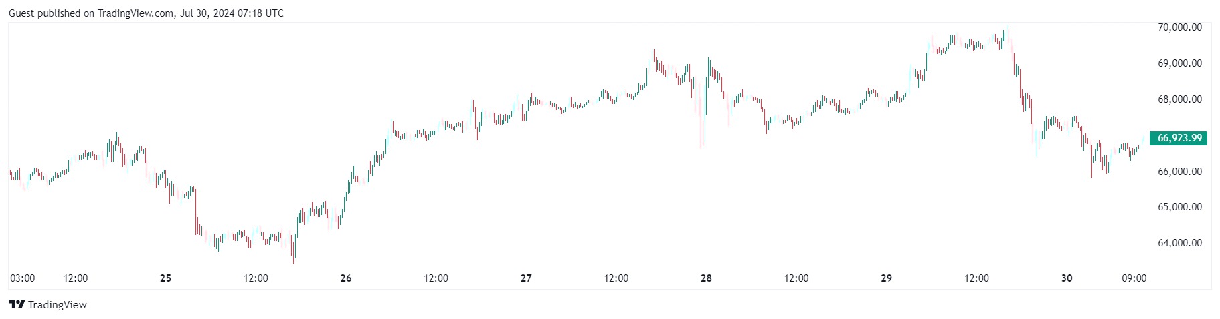The image size is (1220, 319).
Task: Select date marker 27 on time axis
Action: click(526, 278)
